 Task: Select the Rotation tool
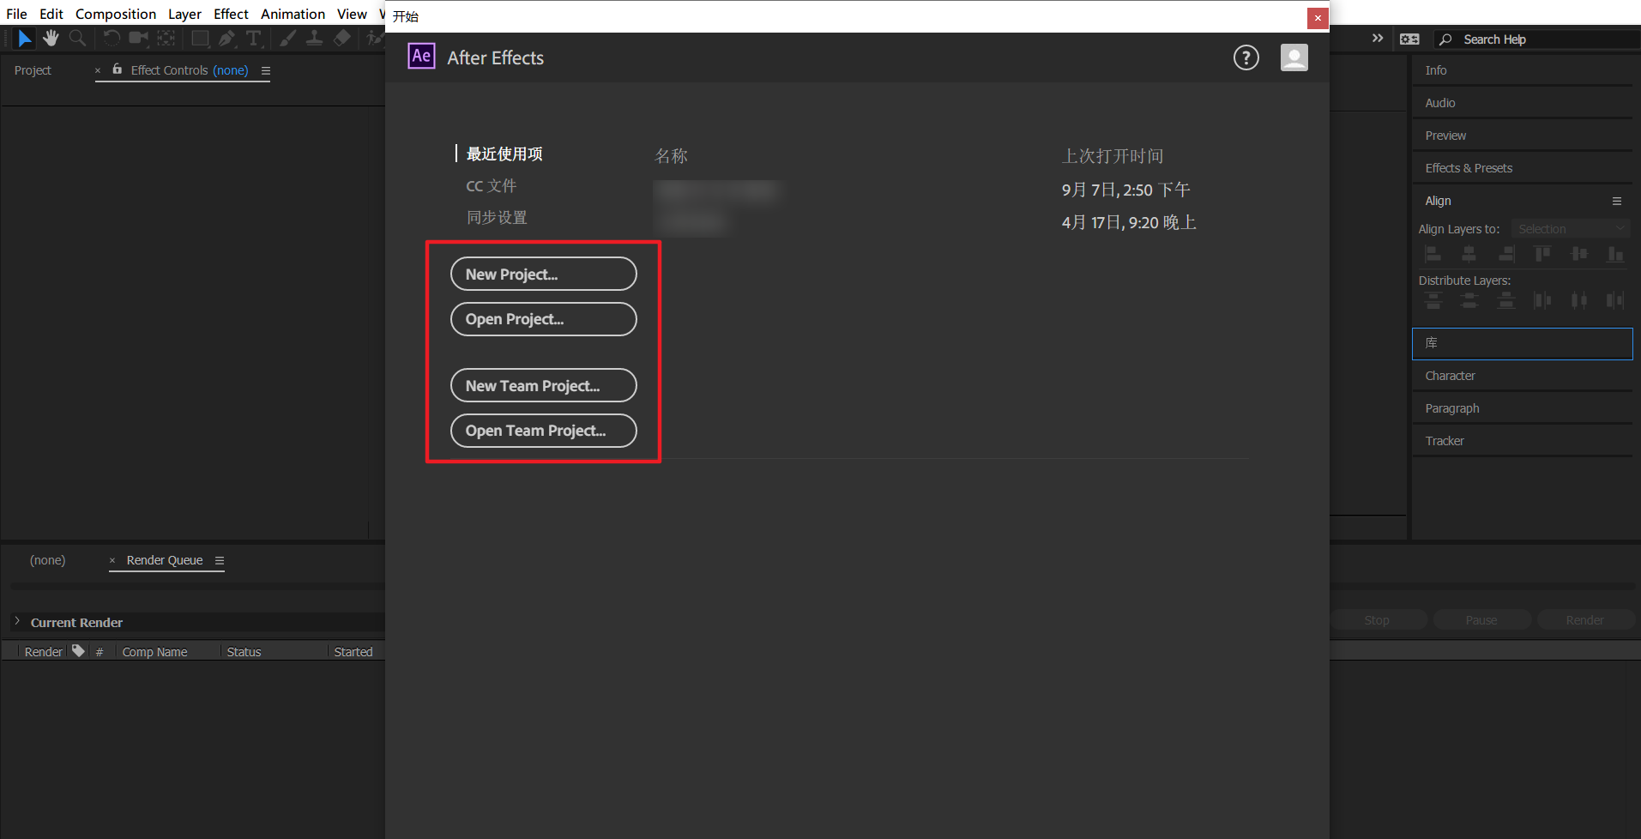[x=112, y=39]
